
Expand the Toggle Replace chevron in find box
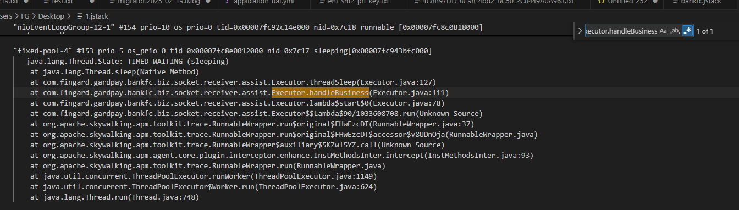580,31
